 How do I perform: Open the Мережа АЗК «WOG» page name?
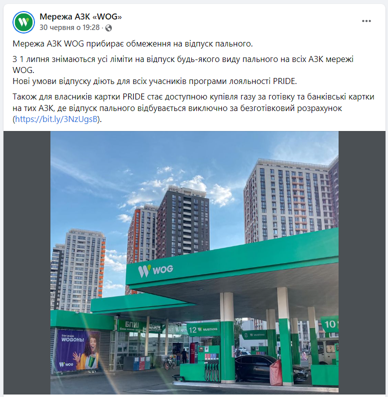(81, 16)
